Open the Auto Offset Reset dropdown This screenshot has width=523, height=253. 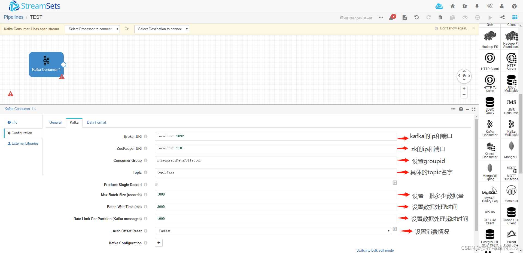(x=272, y=231)
